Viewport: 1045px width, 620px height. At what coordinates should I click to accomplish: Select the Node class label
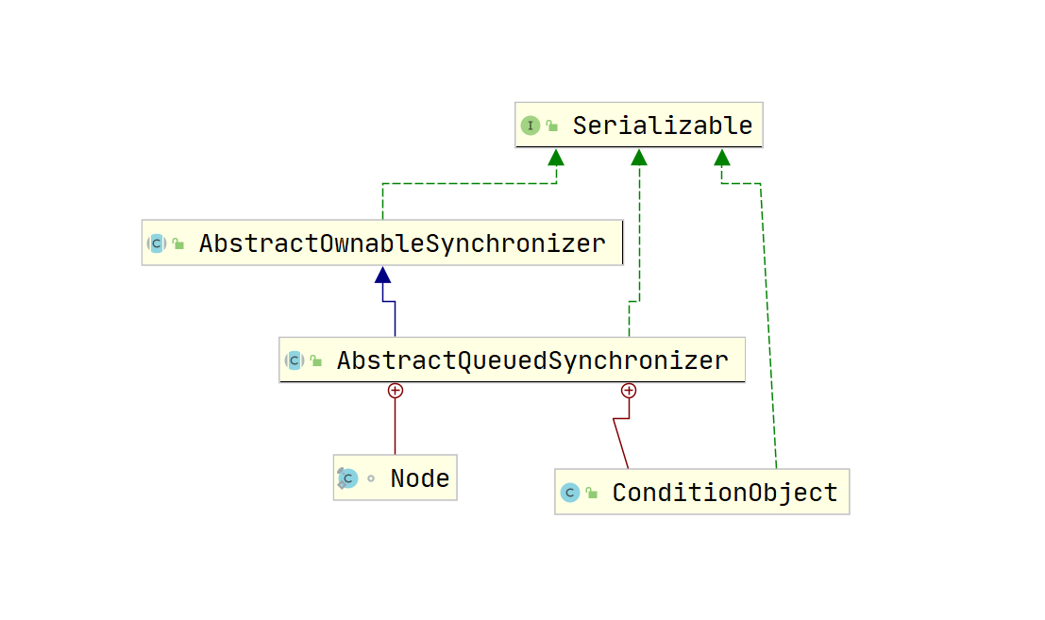pyautogui.click(x=420, y=478)
